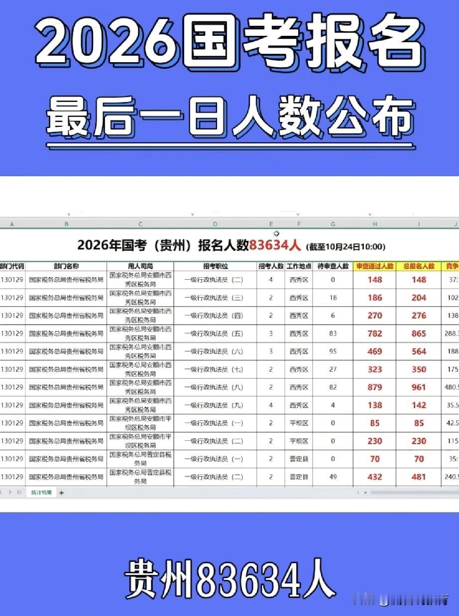This screenshot has height=616, width=459.
Task: Click the 工作地点 header cell
Action: (299, 266)
